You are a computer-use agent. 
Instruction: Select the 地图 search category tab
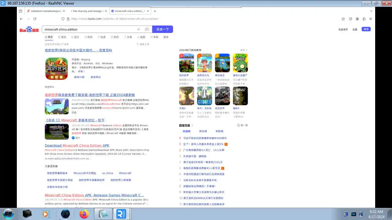point(141,37)
